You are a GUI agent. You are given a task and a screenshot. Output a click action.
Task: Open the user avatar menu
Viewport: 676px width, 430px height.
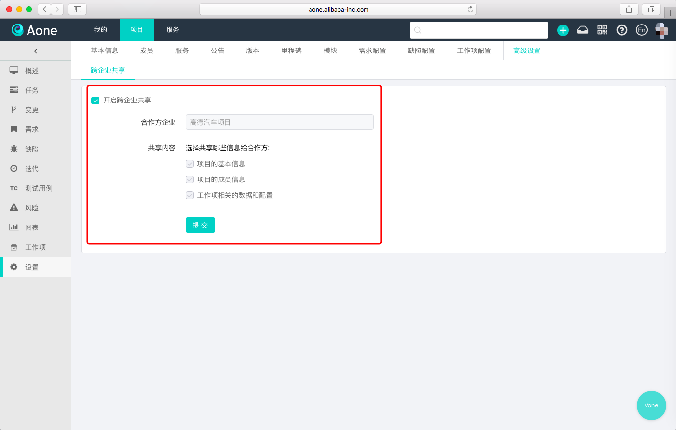[662, 30]
